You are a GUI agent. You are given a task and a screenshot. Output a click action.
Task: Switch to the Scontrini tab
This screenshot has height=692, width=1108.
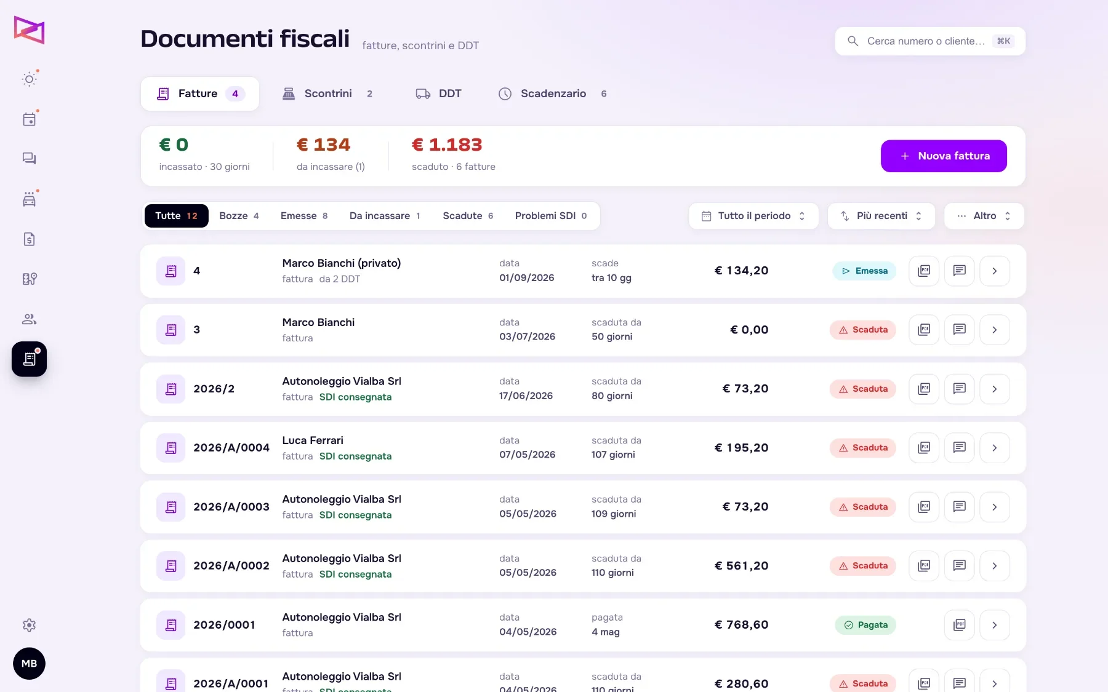(327, 94)
